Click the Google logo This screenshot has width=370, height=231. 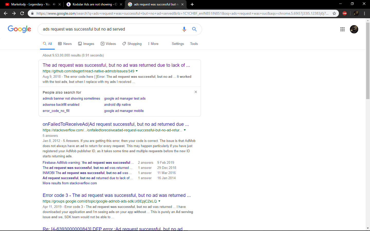coord(20,29)
